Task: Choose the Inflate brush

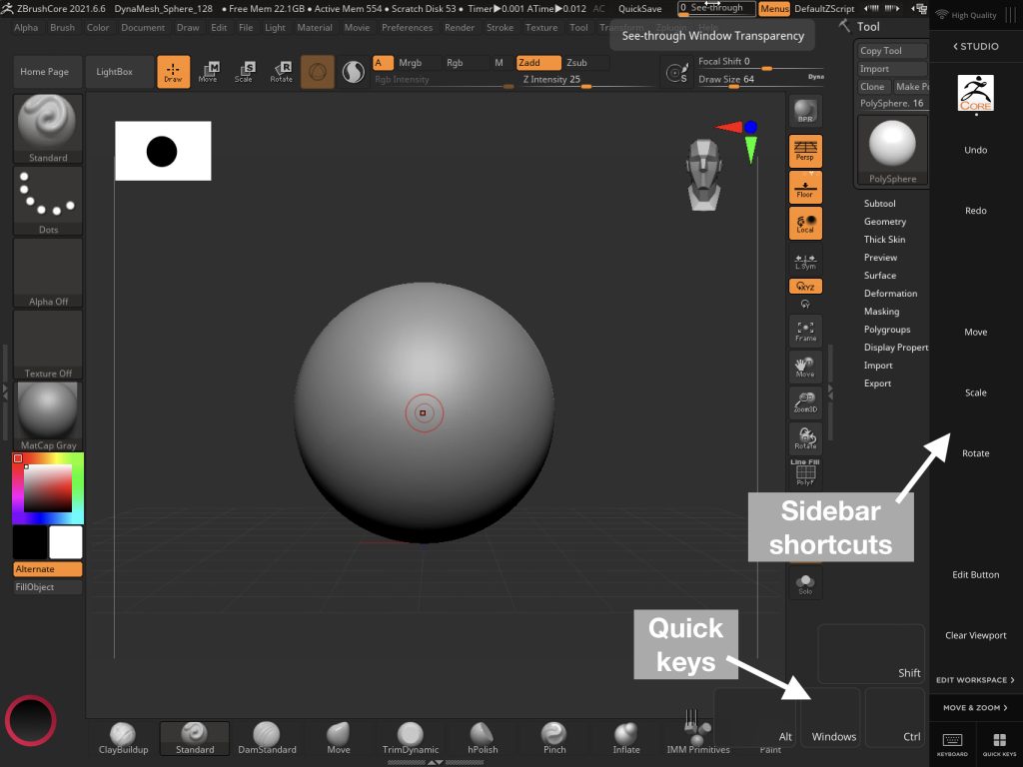Action: (x=625, y=733)
